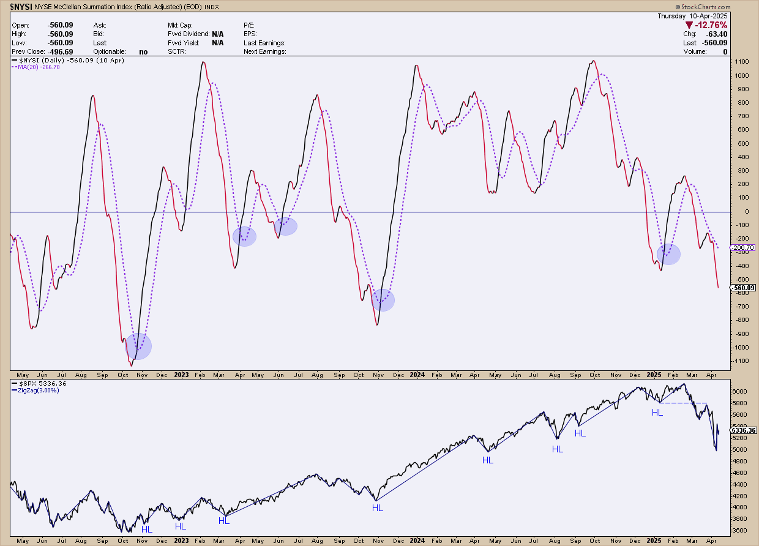Click the Prev Close value -496.69
This screenshot has height=546, width=759.
click(x=60, y=51)
